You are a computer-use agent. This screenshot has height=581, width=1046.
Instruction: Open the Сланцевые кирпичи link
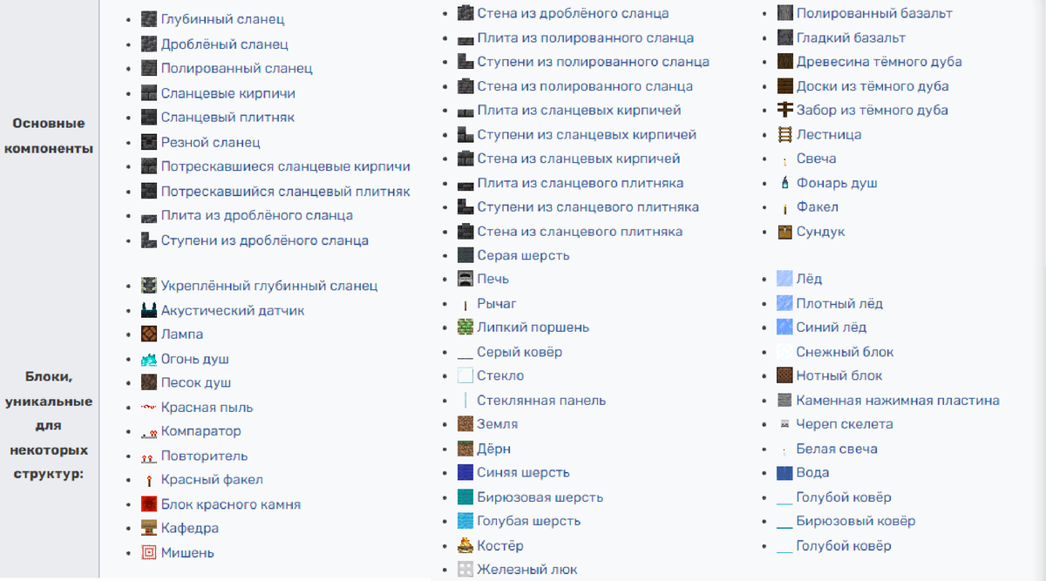(x=228, y=93)
